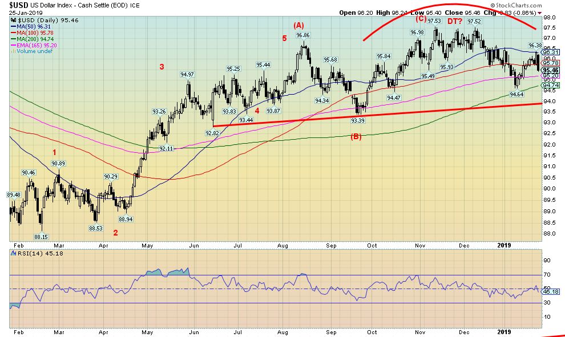The height and width of the screenshot is (337, 565).
Task: Click the red MA(100) legend dash
Action: pyautogui.click(x=13, y=33)
